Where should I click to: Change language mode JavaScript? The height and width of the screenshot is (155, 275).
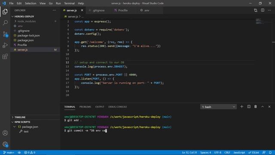pos(239,152)
